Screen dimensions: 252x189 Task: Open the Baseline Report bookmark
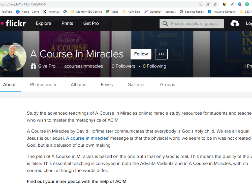(x=192, y=12)
